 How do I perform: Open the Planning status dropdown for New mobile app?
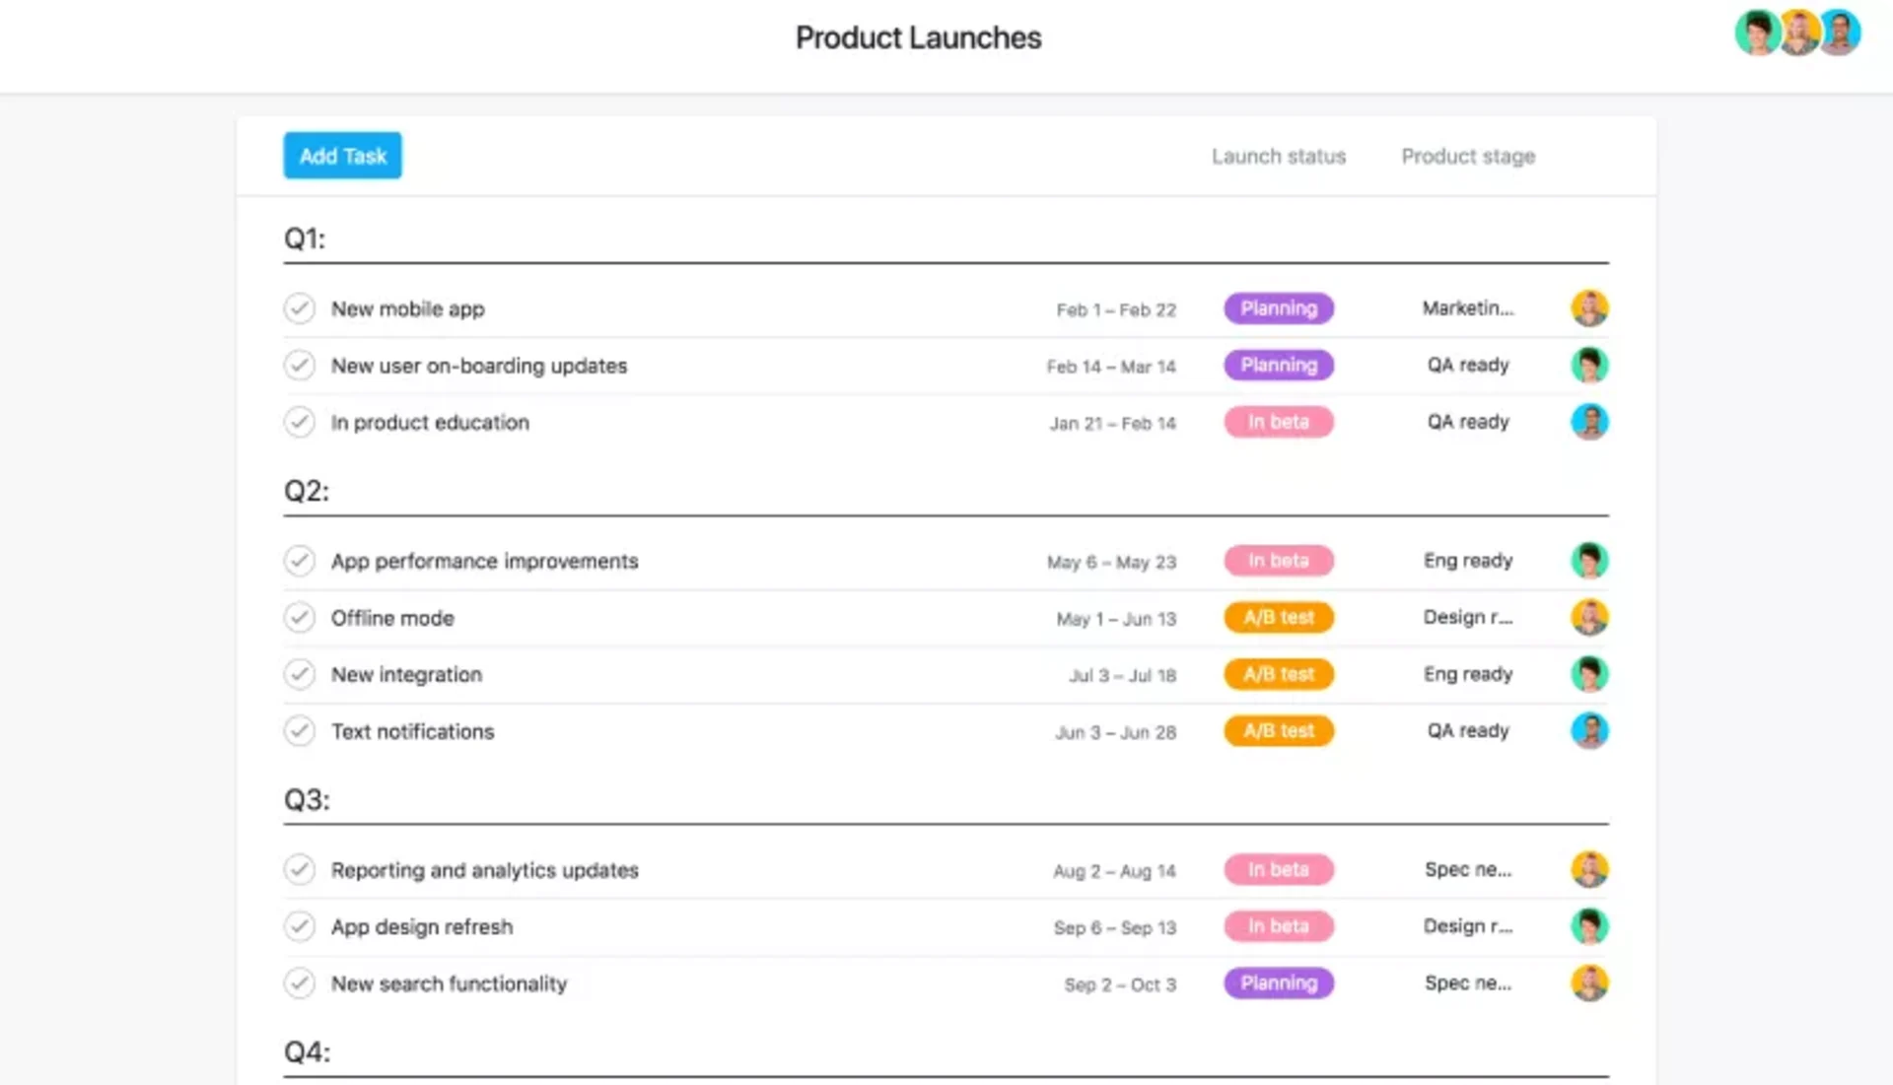tap(1280, 307)
